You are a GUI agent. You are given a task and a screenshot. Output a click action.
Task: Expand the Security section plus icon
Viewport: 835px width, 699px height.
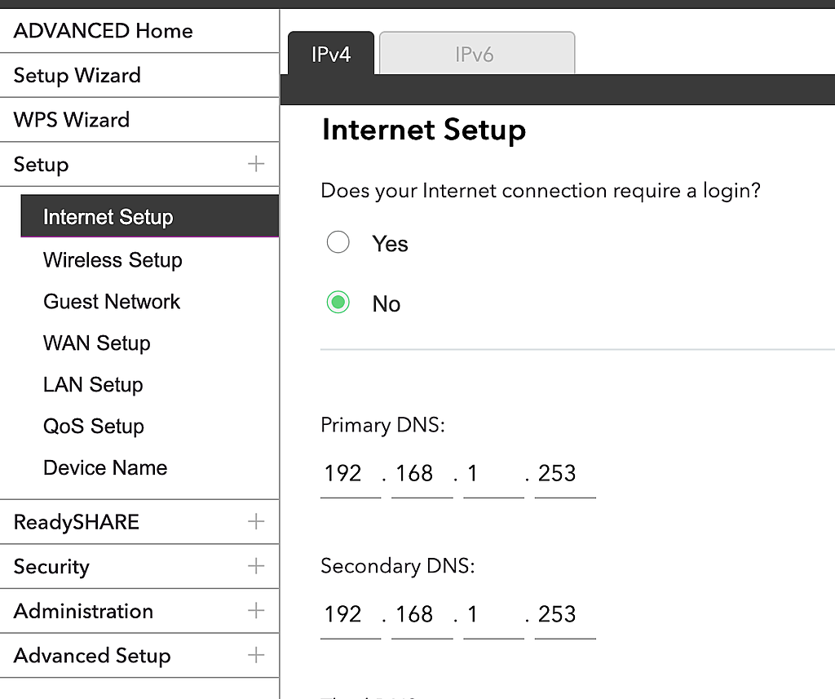256,566
